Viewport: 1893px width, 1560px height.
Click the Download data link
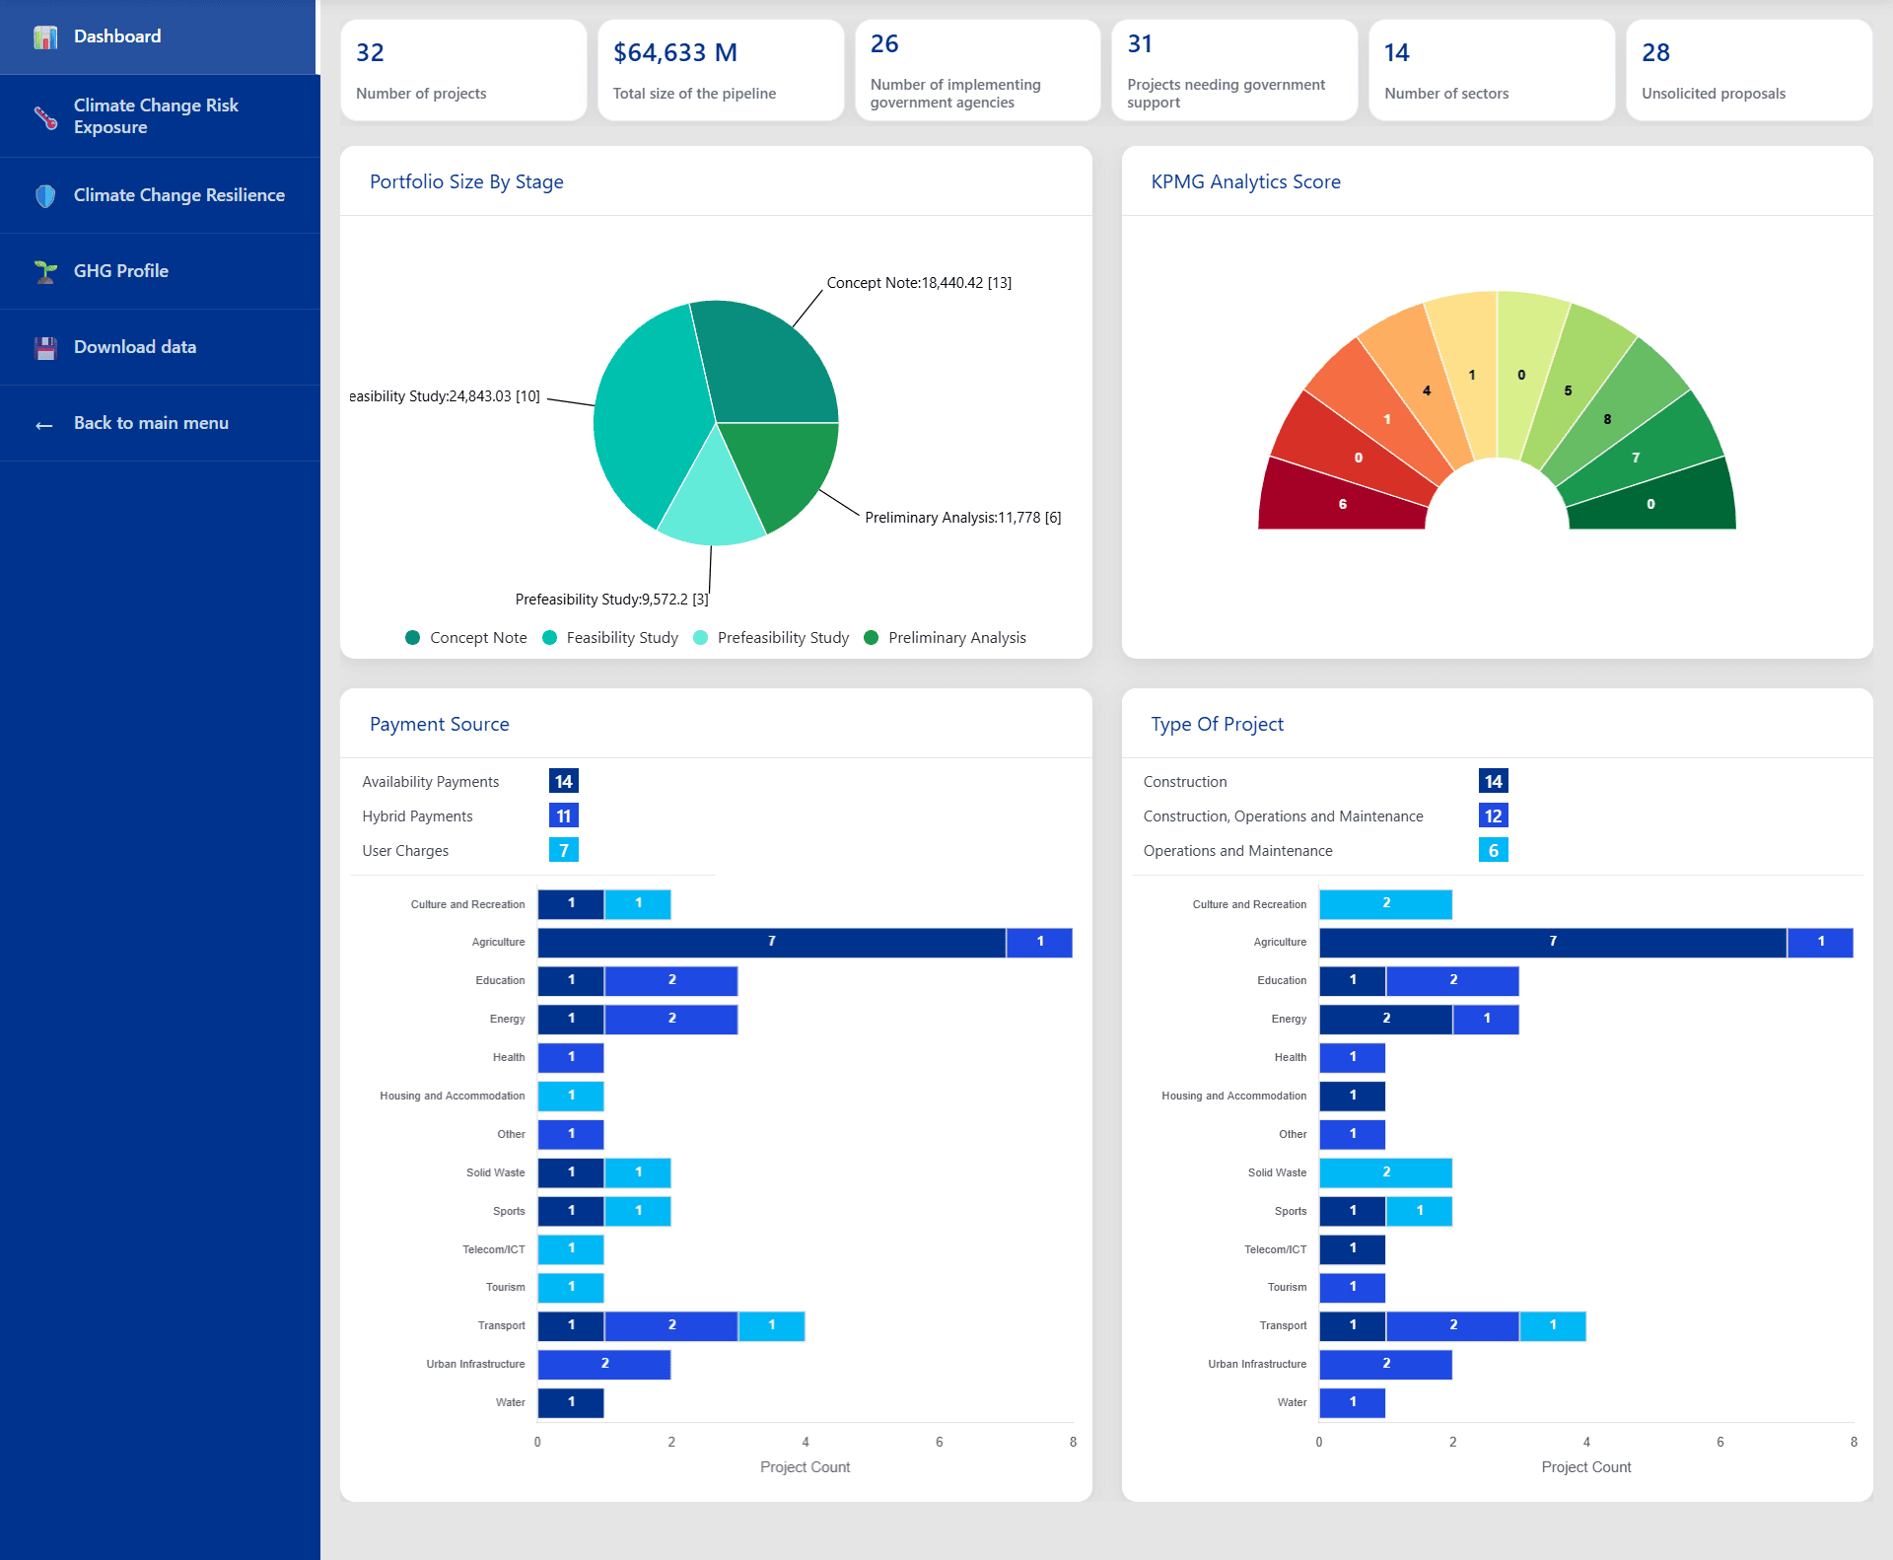tap(134, 346)
